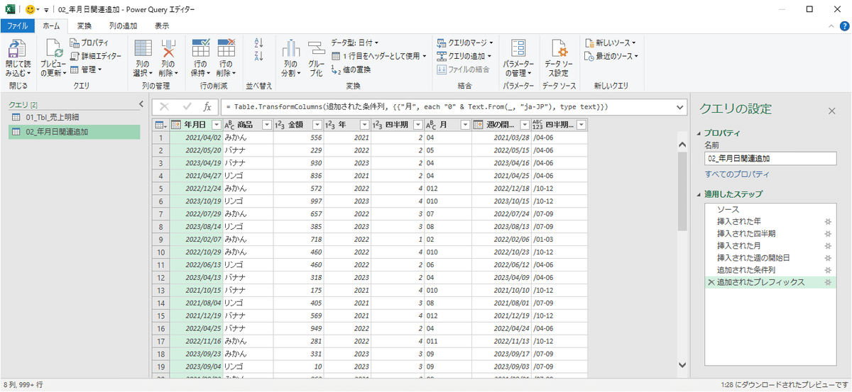This screenshot has height=392, width=852.
Task: Click パラメーターの管理 icon
Action: pyautogui.click(x=518, y=49)
